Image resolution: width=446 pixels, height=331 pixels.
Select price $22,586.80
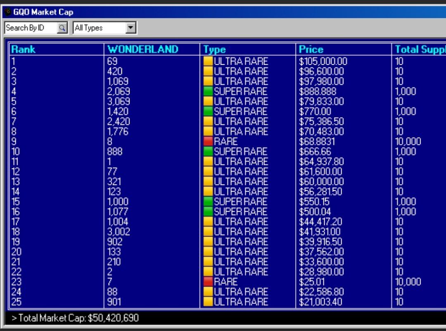point(321,292)
